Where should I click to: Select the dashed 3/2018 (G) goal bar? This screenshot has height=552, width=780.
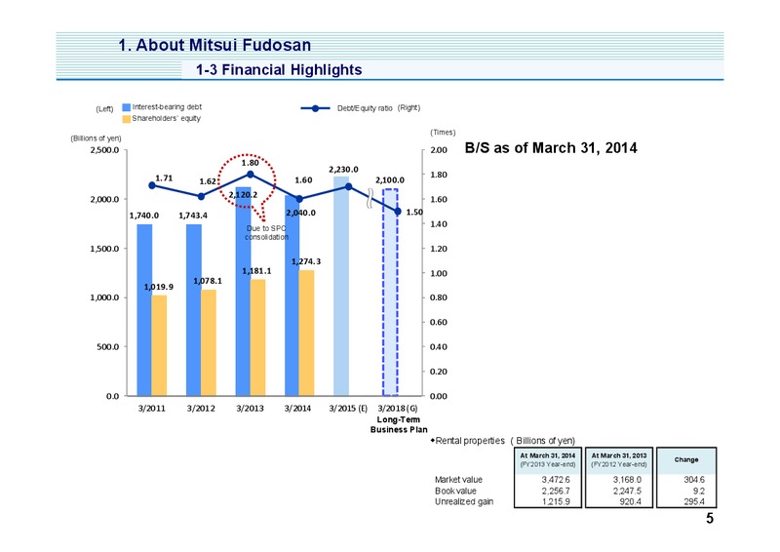390,293
